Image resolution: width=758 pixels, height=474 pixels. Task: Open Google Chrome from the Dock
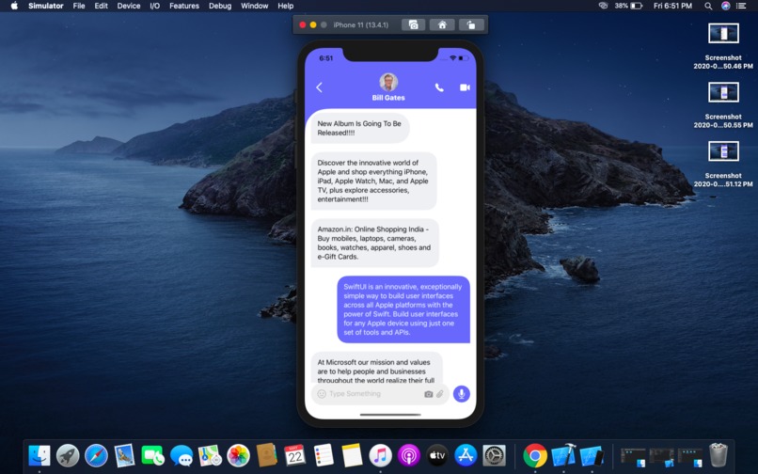(535, 455)
